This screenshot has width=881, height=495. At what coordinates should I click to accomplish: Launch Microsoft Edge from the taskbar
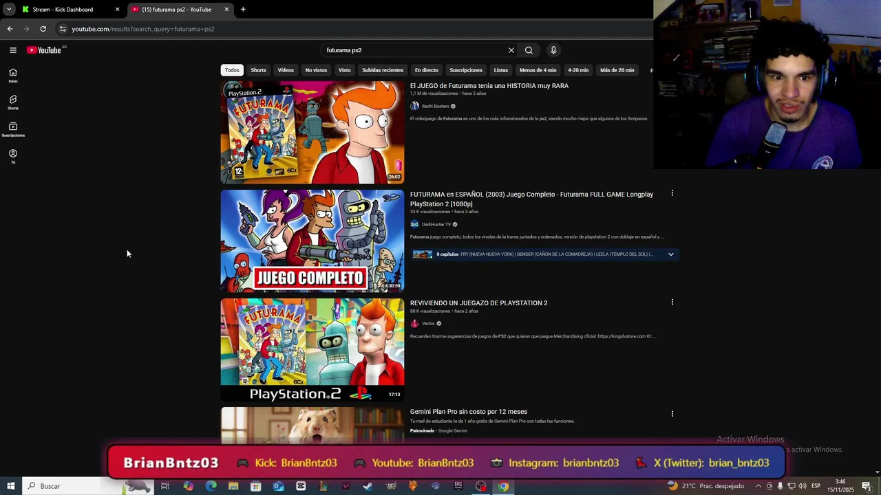[x=211, y=486]
